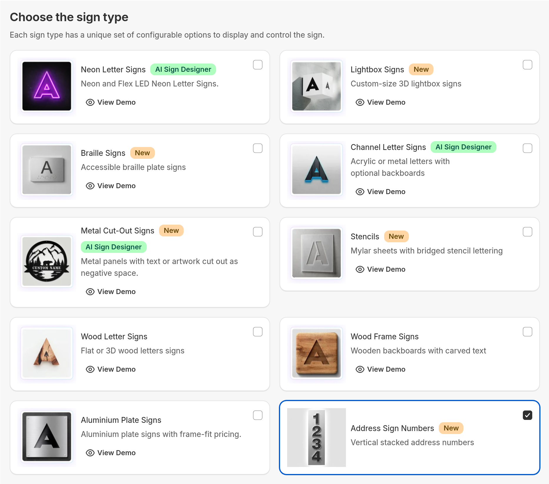Click the AI Sign Designer badge on Metal Cut-Out Signs
The height and width of the screenshot is (484, 549).
click(114, 247)
